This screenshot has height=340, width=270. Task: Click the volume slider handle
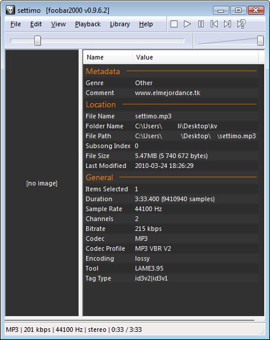pos(260,41)
